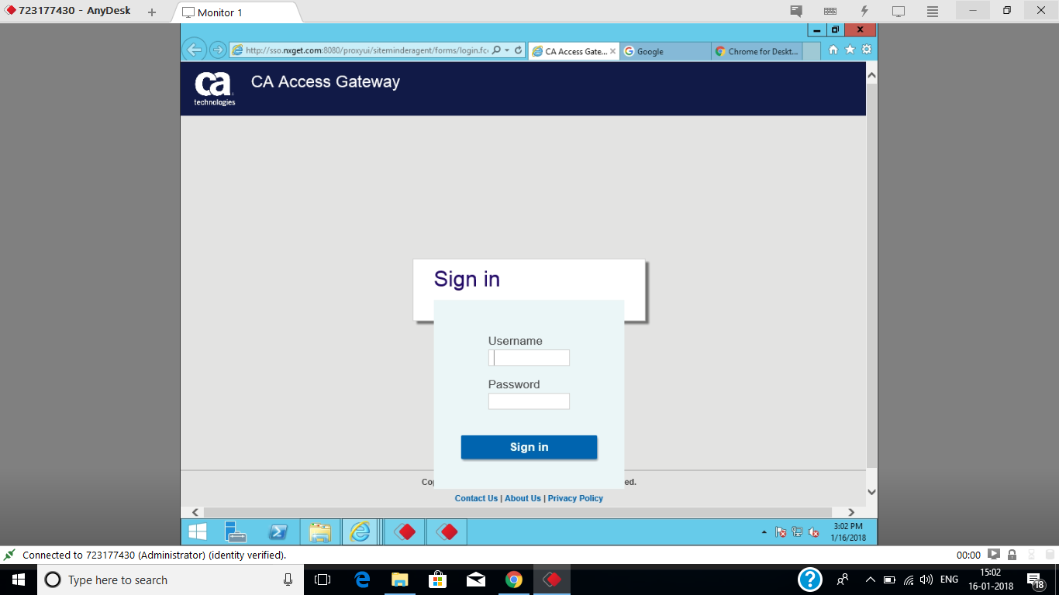Viewport: 1059px width, 595px height.
Task: Click the actions lightning icon in AnyDesk
Action: tap(863, 11)
